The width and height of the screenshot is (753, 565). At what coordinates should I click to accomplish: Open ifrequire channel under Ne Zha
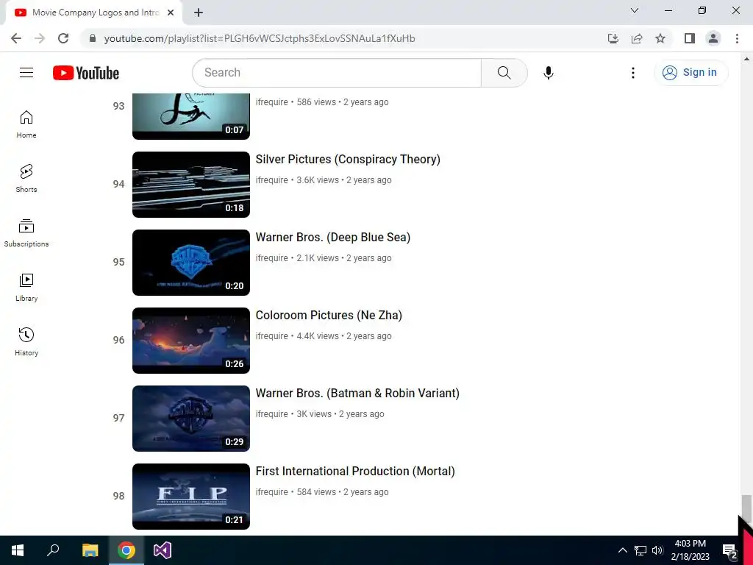(x=272, y=336)
